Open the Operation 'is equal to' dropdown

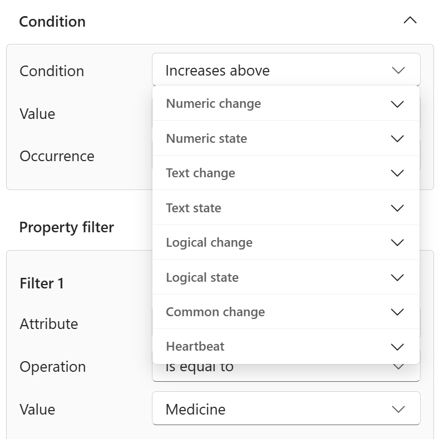(286, 372)
